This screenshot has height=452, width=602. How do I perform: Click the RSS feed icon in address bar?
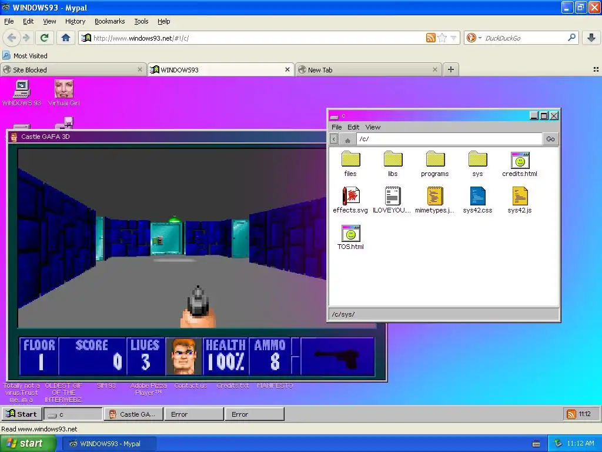431,38
